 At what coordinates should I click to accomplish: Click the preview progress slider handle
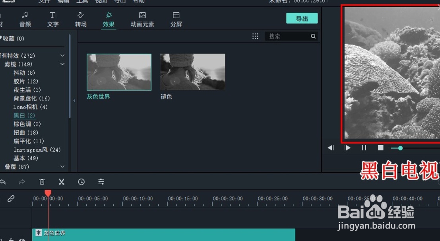tap(400, 148)
